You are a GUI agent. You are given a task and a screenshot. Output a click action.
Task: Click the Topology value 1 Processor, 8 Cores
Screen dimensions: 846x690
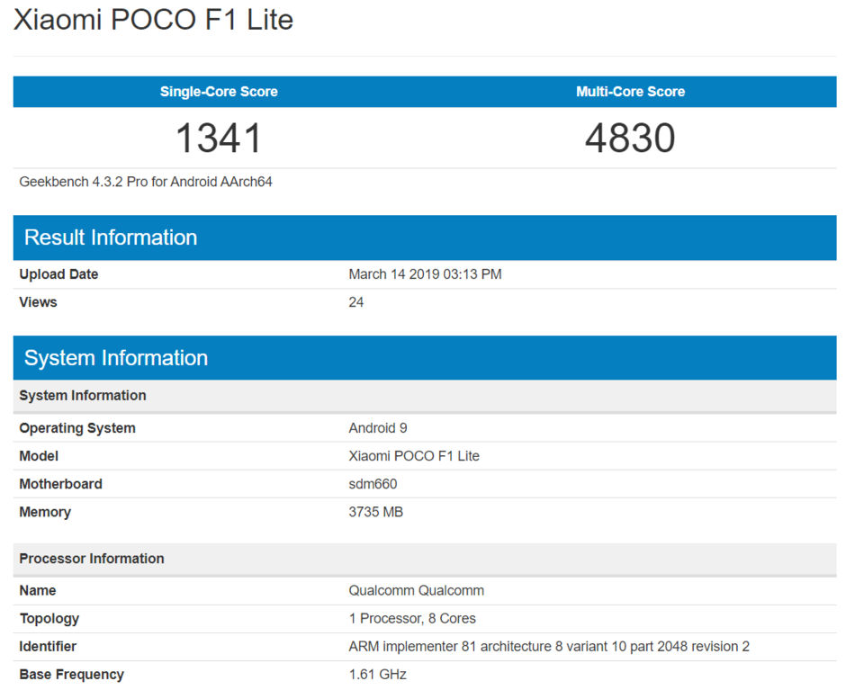pyautogui.click(x=412, y=618)
